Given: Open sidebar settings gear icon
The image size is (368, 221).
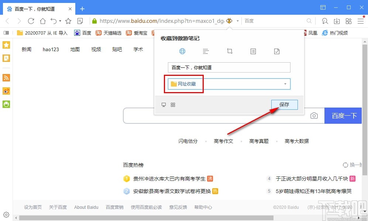Looking at the screenshot, I should tap(6, 215).
